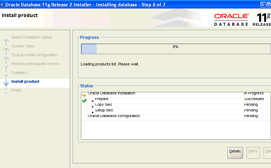Click 'Oracle Database configuration' status row

[x=176, y=117]
